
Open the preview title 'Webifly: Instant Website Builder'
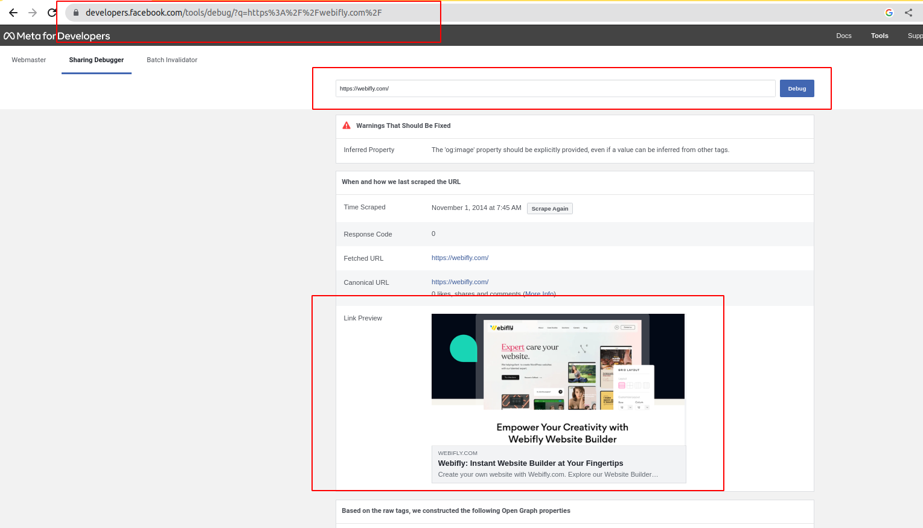[x=531, y=463]
